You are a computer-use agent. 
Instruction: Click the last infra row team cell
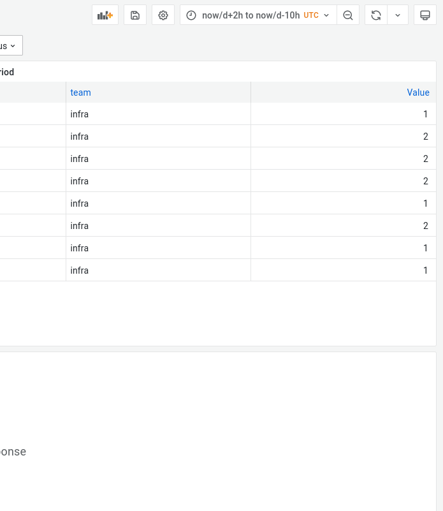pos(158,270)
